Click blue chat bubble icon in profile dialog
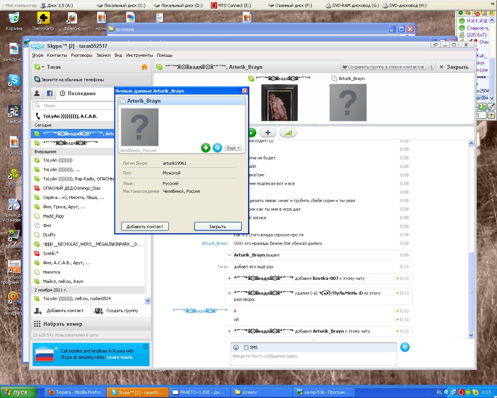The height and width of the screenshot is (398, 497). coord(217,148)
